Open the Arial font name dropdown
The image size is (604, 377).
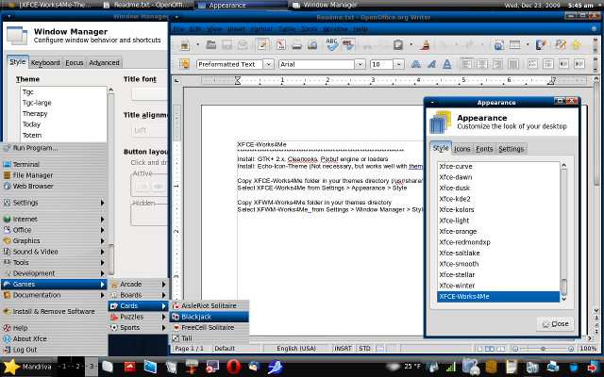pyautogui.click(x=360, y=64)
